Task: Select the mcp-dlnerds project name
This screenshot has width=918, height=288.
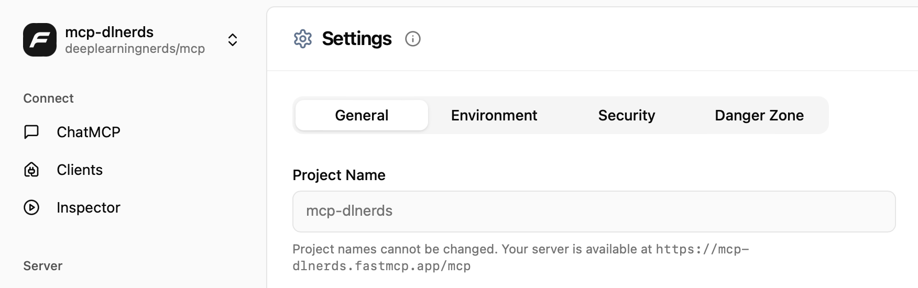Action: point(109,32)
